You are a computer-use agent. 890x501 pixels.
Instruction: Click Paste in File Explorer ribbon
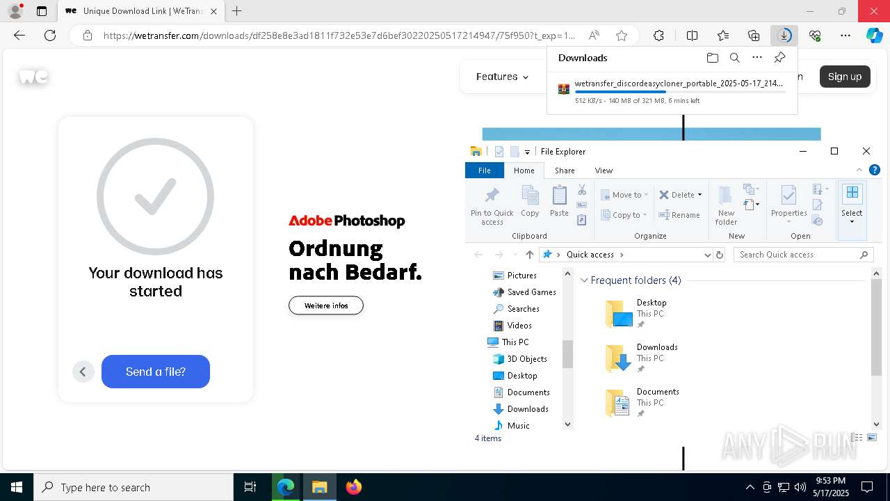tap(559, 202)
